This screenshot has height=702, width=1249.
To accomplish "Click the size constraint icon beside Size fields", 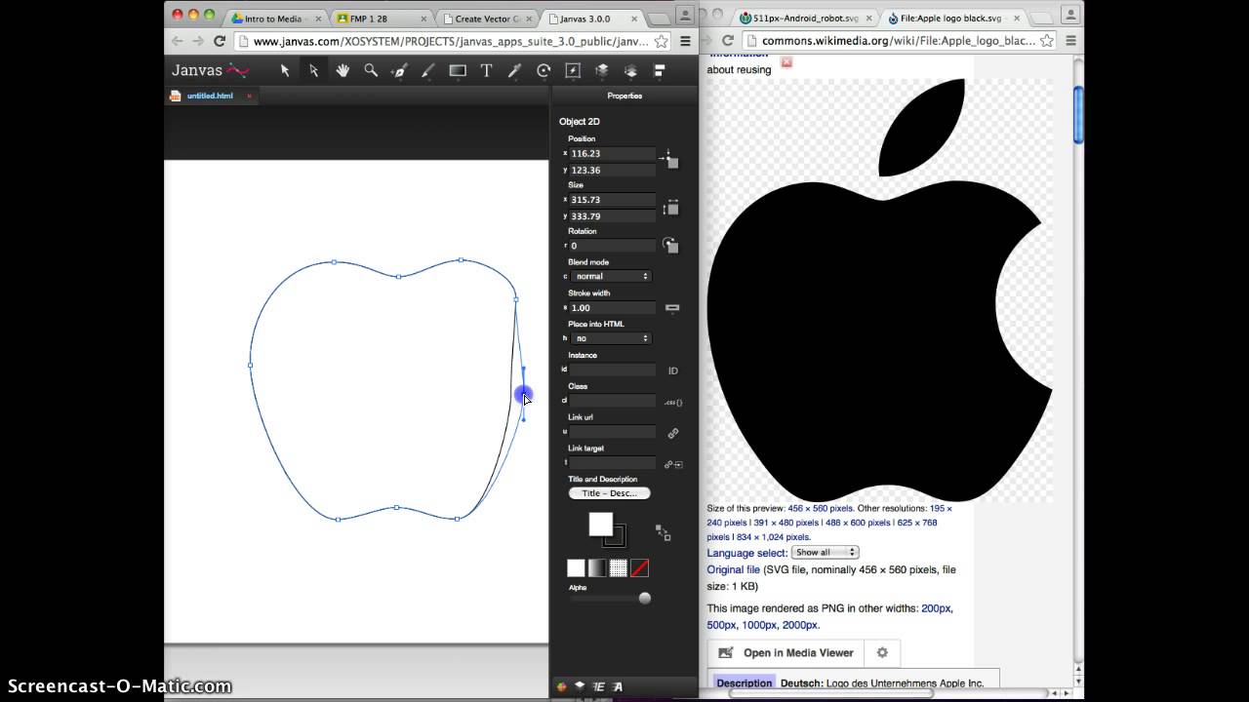I will pyautogui.click(x=670, y=208).
